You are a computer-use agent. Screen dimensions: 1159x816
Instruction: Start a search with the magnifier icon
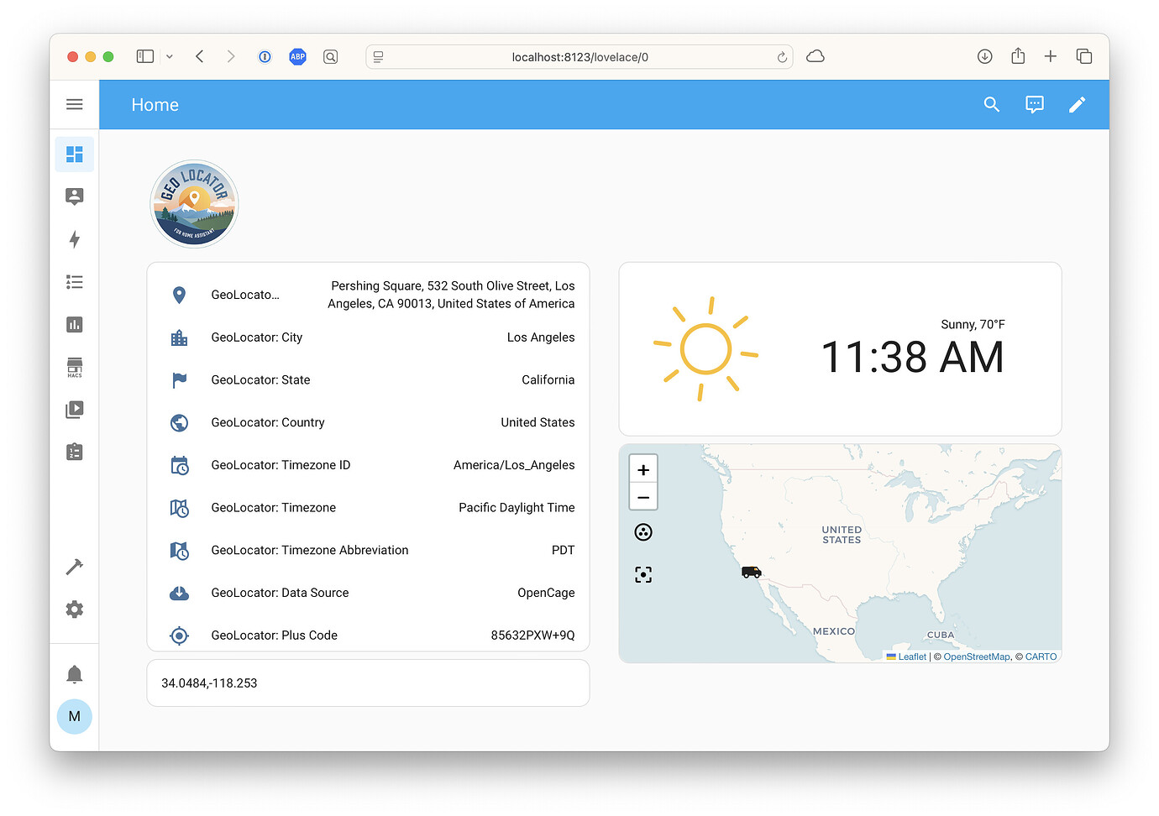[992, 104]
